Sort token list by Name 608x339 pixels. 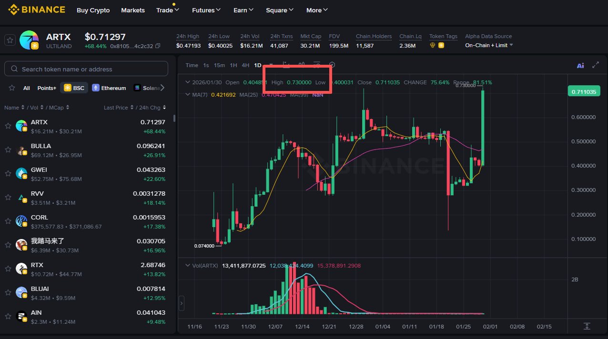click(x=14, y=108)
